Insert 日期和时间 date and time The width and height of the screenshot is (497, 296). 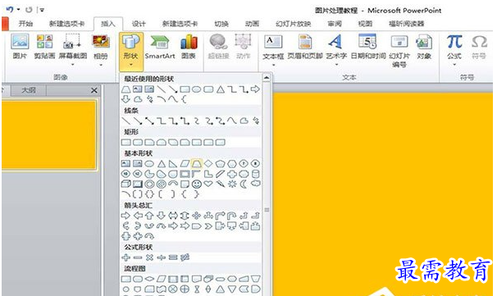tap(368, 47)
